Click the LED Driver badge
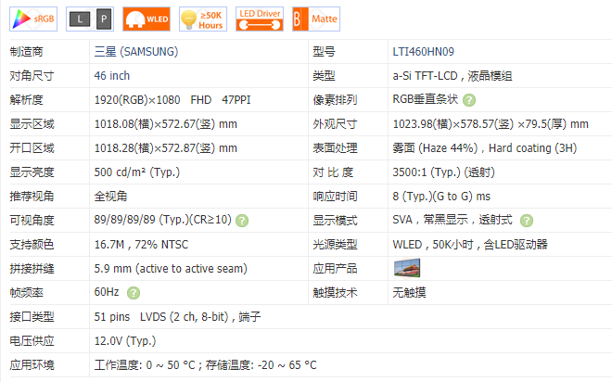This screenshot has width=612, height=382. tap(259, 19)
